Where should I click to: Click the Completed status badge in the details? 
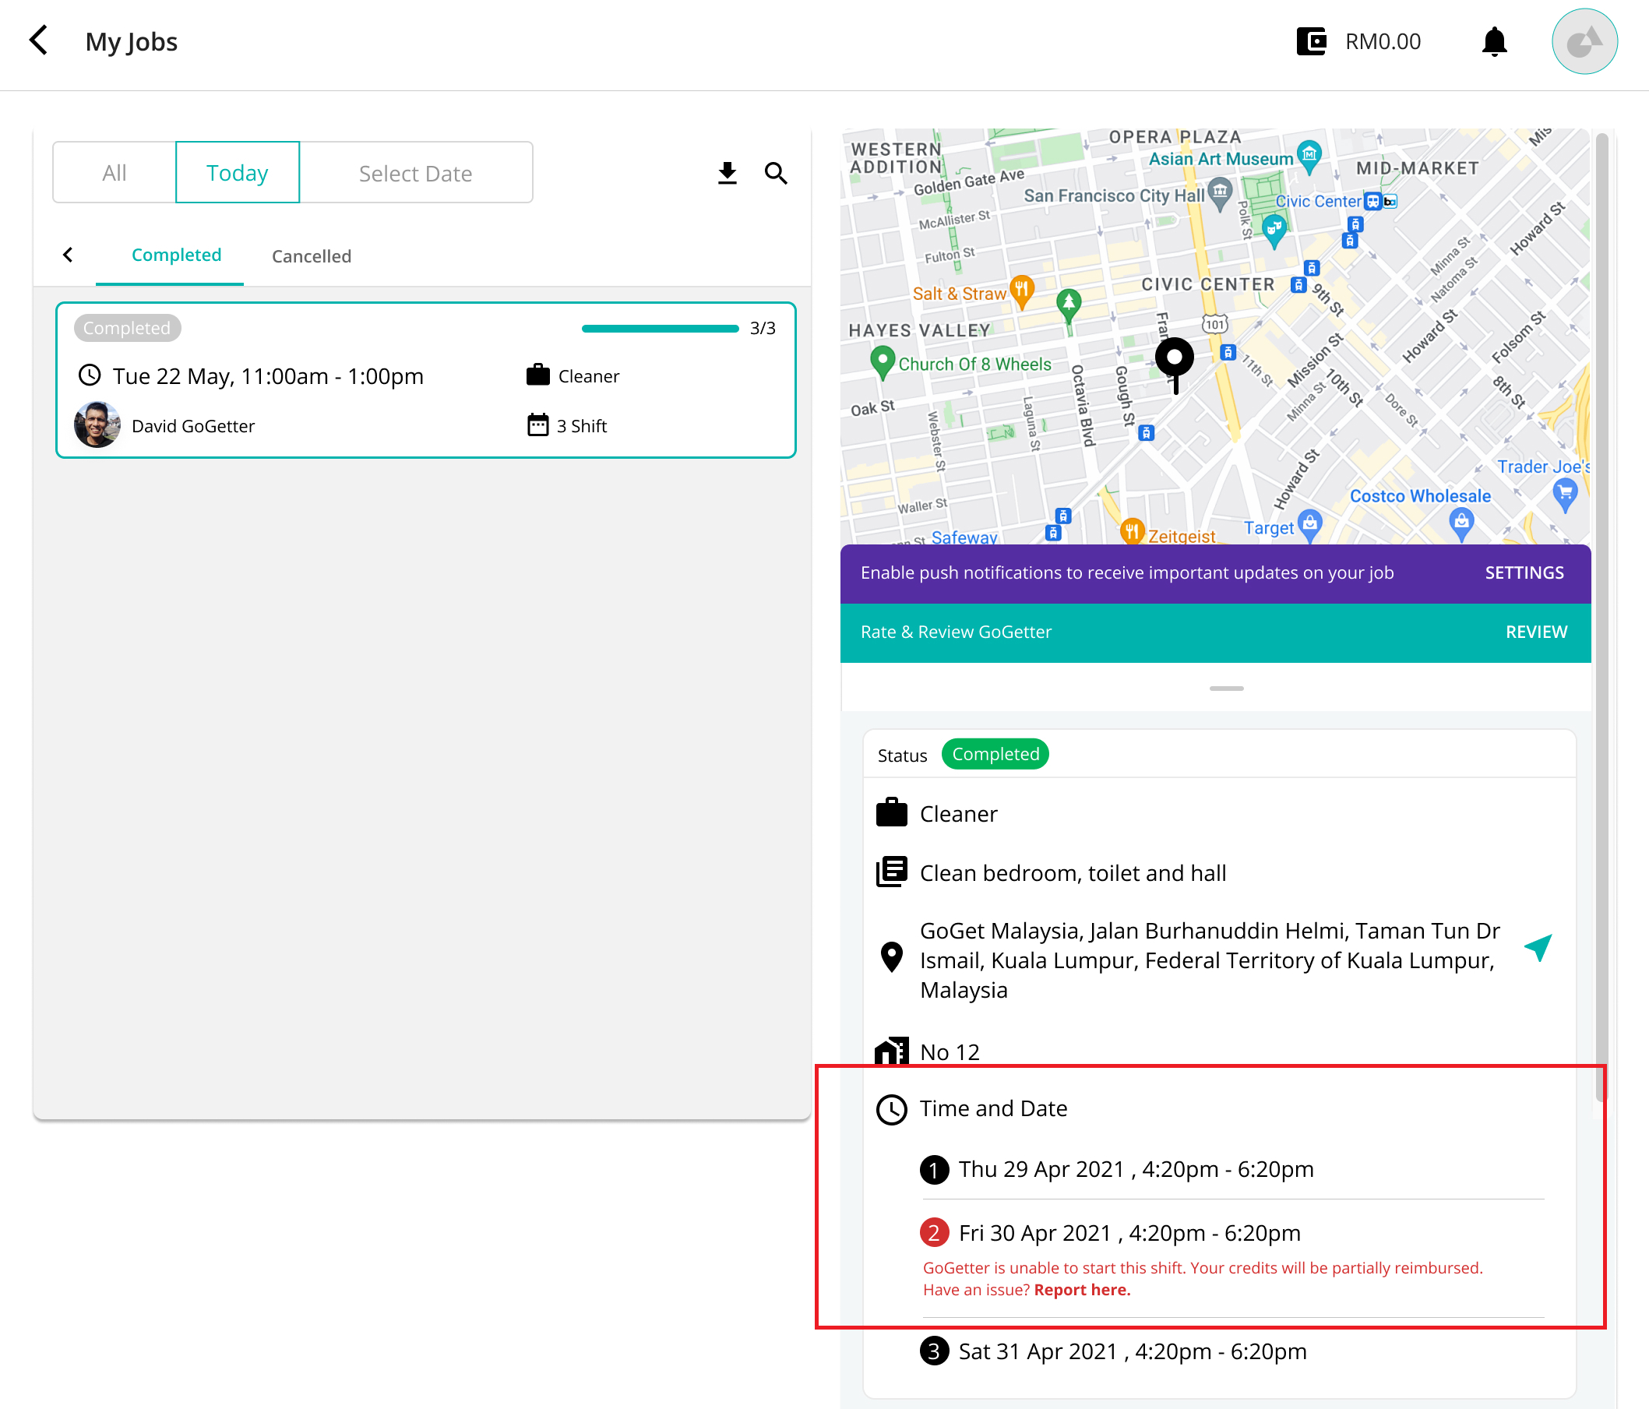click(995, 754)
